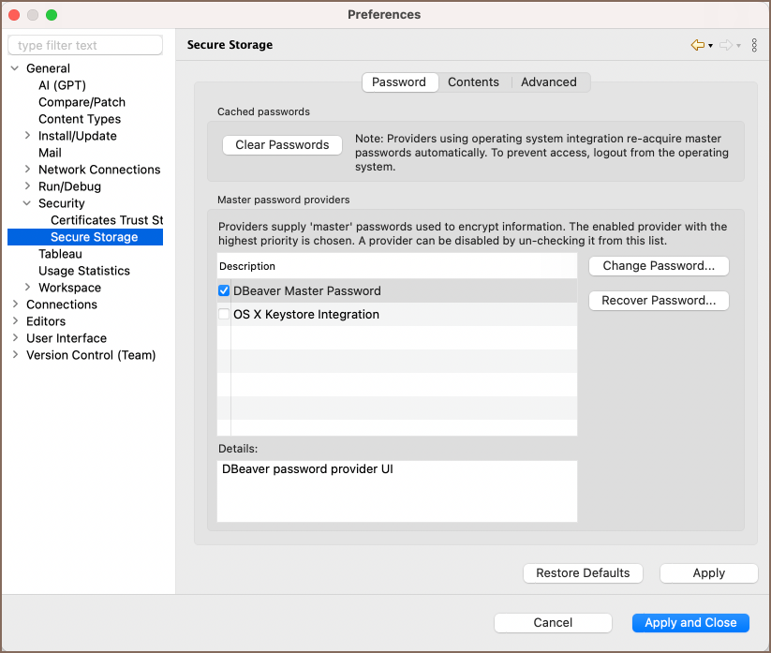Select Network Connections tree label
771x653 pixels.
tap(99, 170)
